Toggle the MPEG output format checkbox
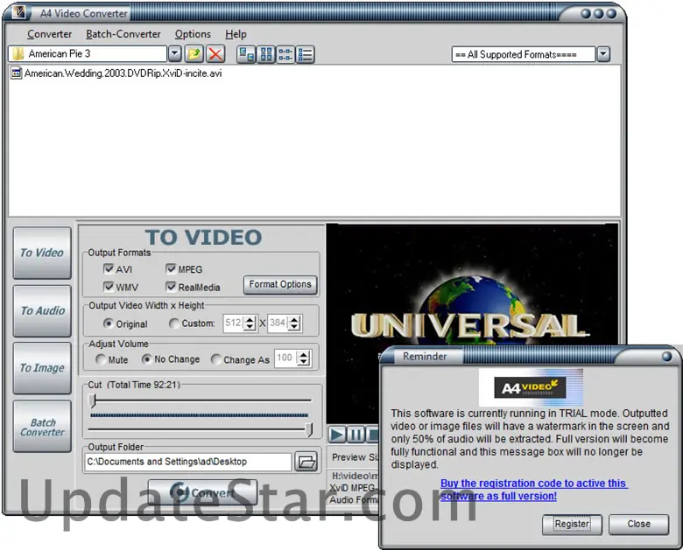The image size is (683, 550). 171,268
